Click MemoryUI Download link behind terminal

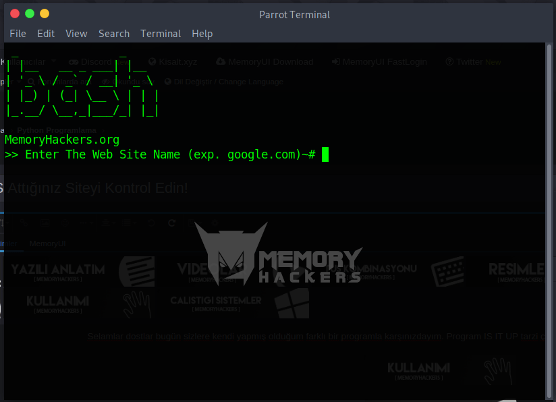tap(271, 62)
